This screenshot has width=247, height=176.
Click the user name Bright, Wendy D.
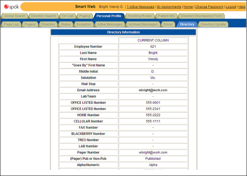(x=111, y=7)
